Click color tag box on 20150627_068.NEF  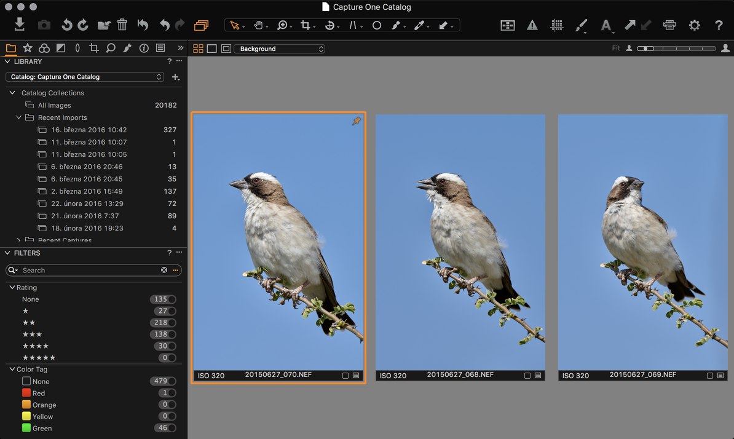pos(527,375)
